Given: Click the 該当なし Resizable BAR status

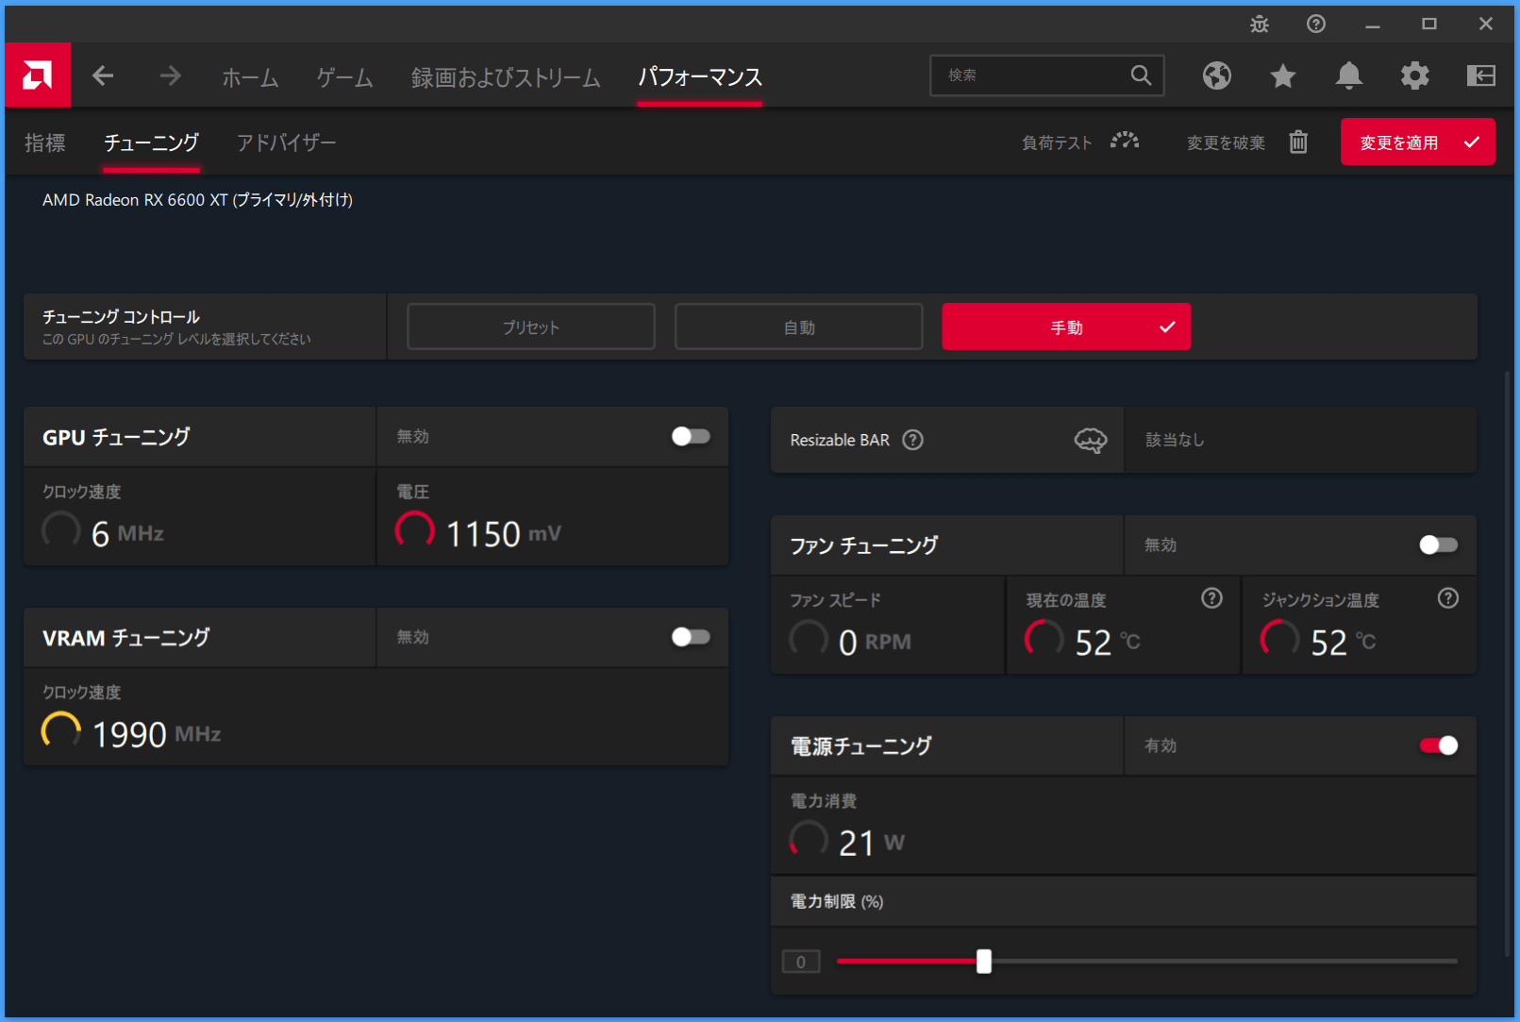Looking at the screenshot, I should (x=1175, y=440).
